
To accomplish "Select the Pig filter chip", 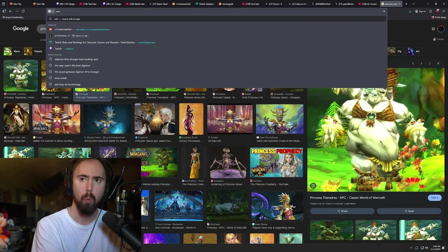I will point(397,51).
